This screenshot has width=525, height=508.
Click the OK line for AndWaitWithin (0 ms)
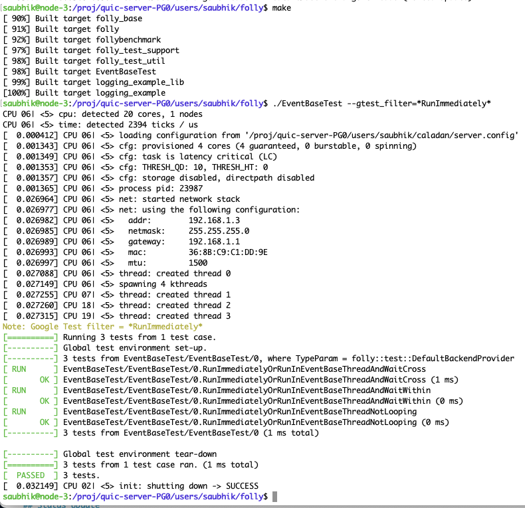click(x=233, y=401)
